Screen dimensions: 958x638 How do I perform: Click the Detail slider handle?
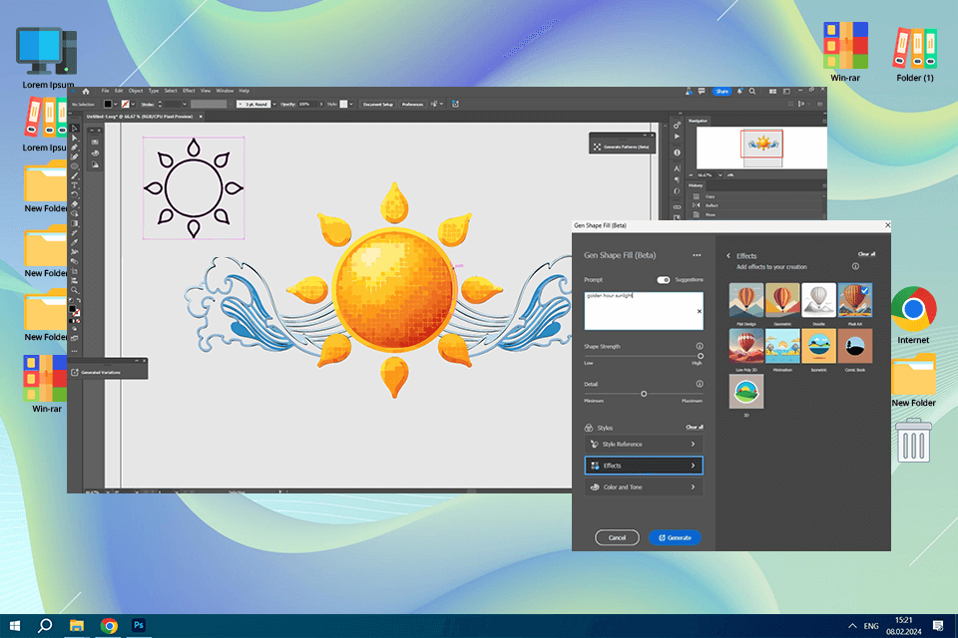click(644, 394)
